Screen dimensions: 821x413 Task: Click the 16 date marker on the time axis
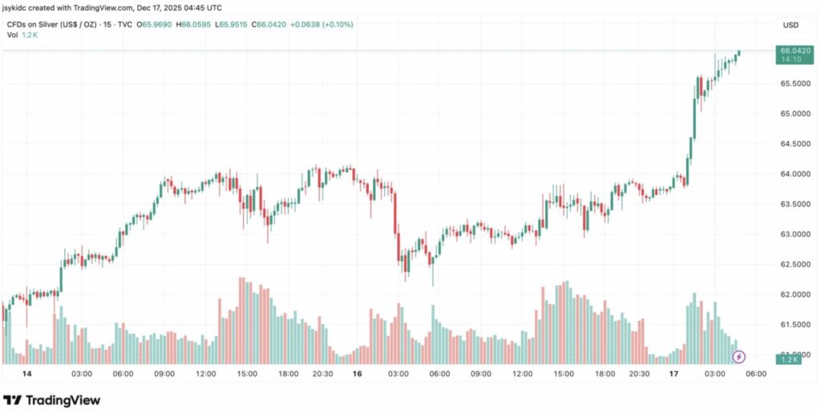point(358,374)
